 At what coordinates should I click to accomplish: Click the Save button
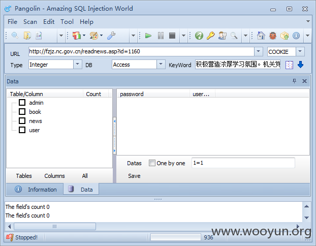(134, 176)
